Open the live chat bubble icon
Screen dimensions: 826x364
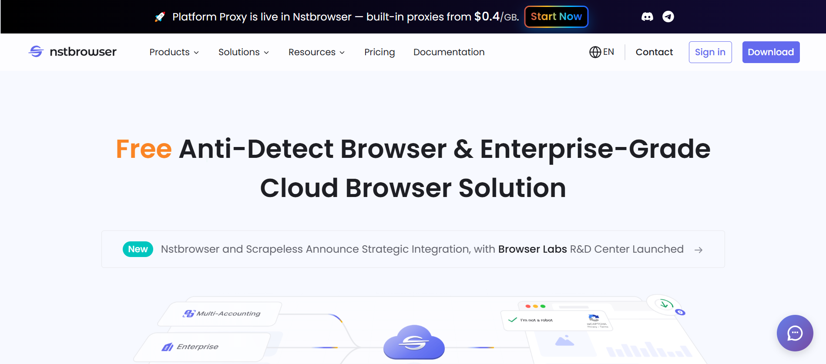(795, 333)
